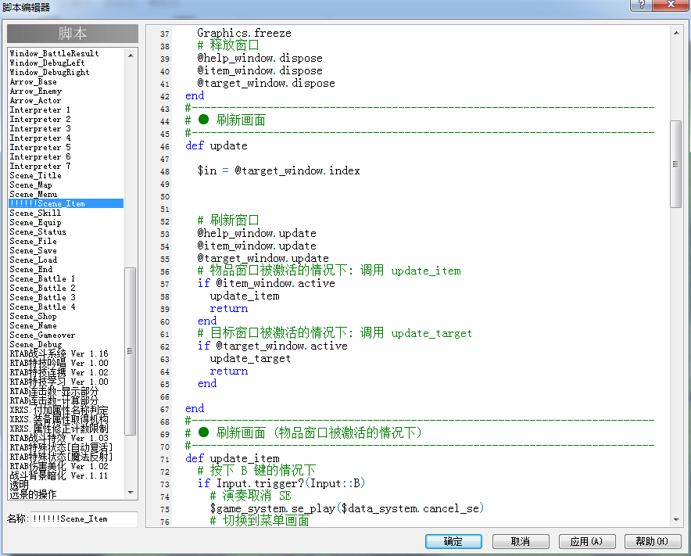Click script list scroll down arrow
Image resolution: width=691 pixels, height=556 pixels.
pyautogui.click(x=131, y=492)
